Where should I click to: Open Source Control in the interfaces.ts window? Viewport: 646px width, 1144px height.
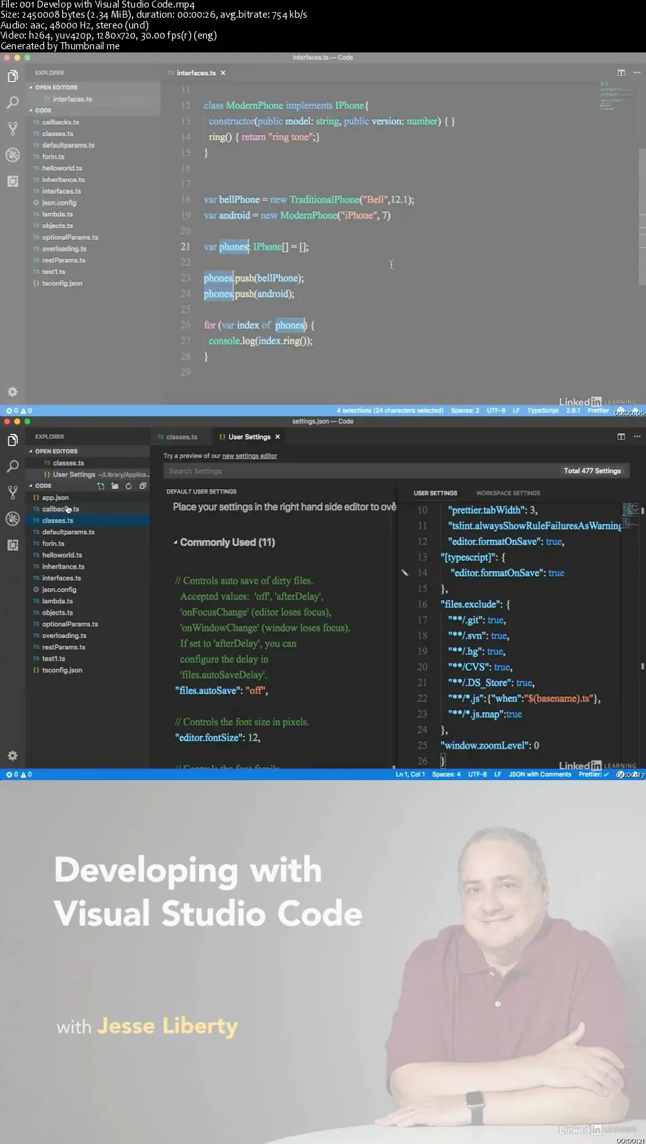point(13,128)
